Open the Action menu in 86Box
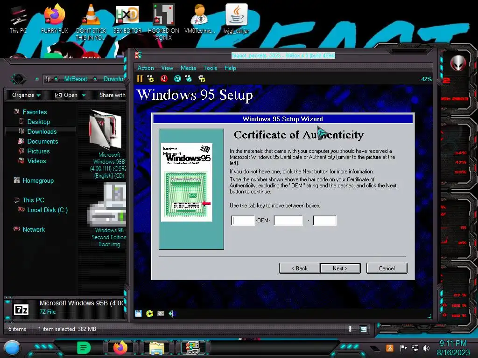This screenshot has height=358, width=478. [x=146, y=68]
